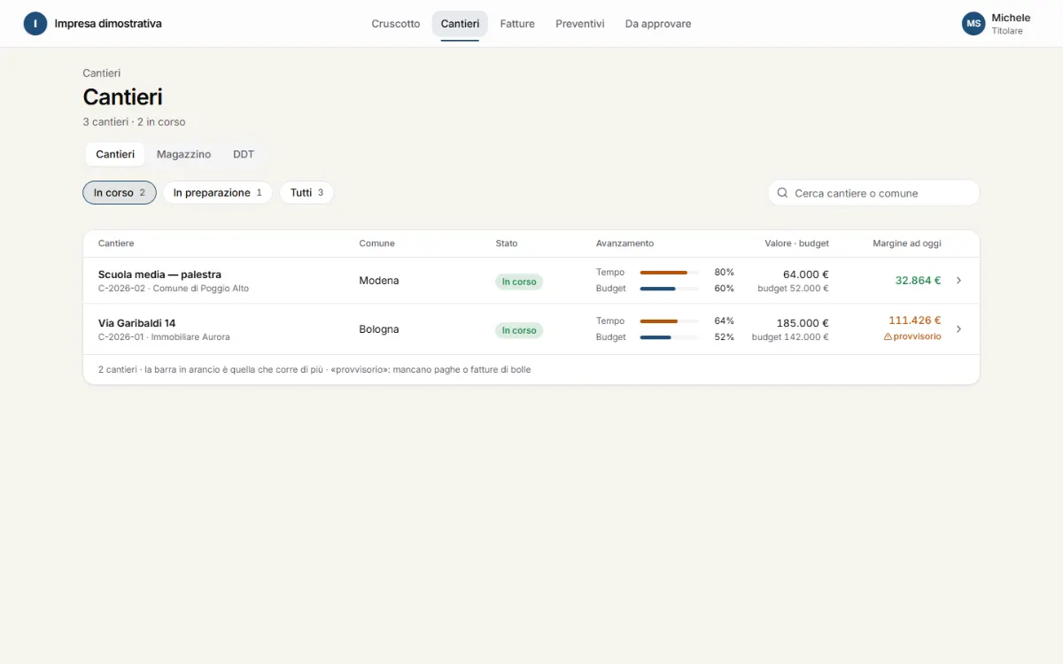This screenshot has height=664, width=1063.
Task: Click the Impresa dimostrativa company name
Action: (x=108, y=24)
